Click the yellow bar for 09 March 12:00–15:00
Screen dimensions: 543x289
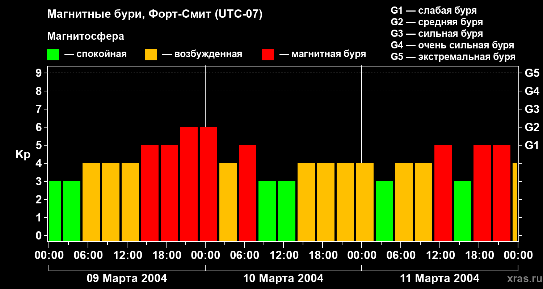[x=130, y=202]
